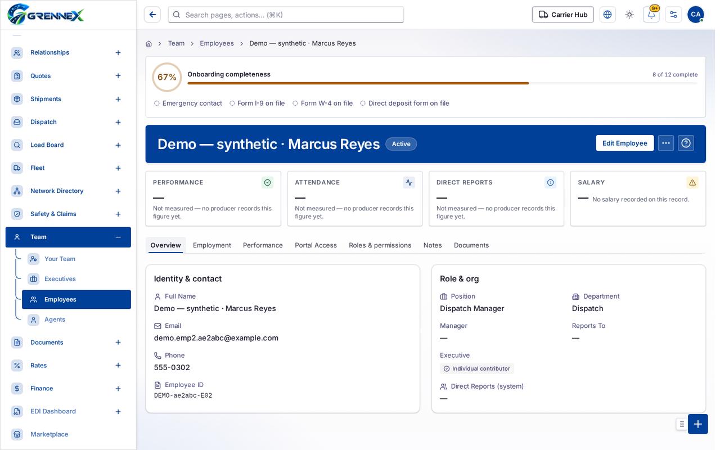Click the Grennex logo
This screenshot has height=450, width=720.
(x=46, y=14)
